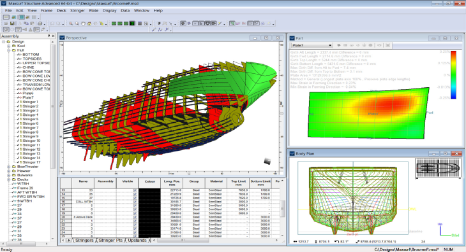Image resolution: width=466 pixels, height=252 pixels.
Task: Toggle Visible checkbox for COLL WTBH row
Action: pos(135,202)
